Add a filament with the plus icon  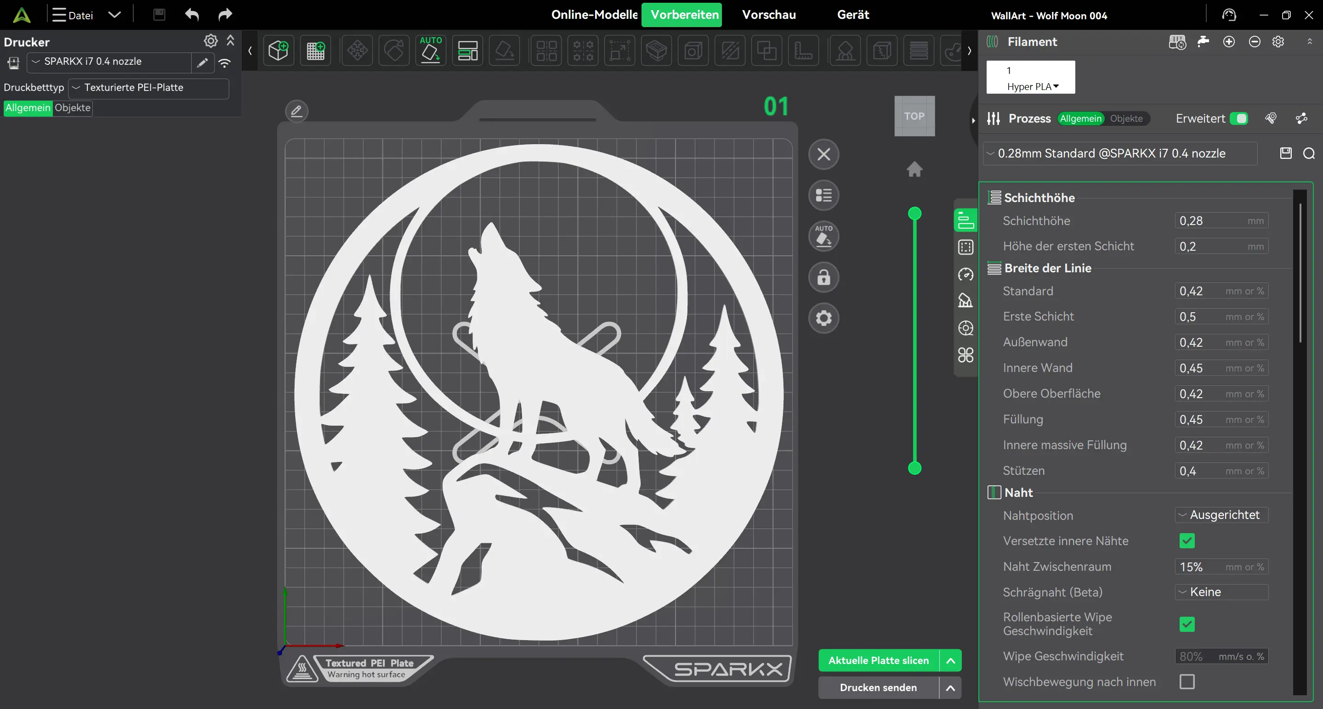(x=1229, y=41)
